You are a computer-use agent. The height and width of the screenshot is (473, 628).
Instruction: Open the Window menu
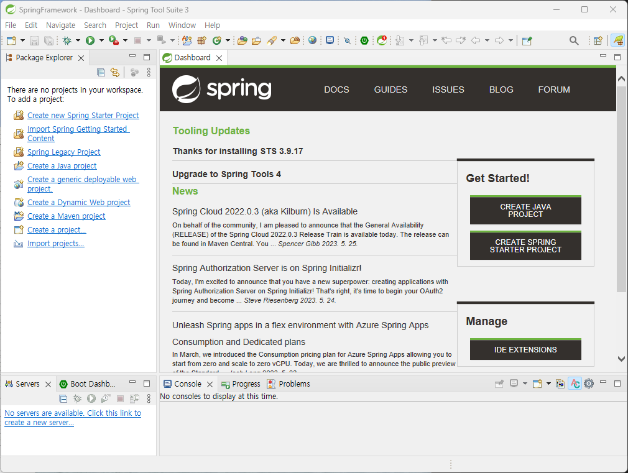point(182,25)
